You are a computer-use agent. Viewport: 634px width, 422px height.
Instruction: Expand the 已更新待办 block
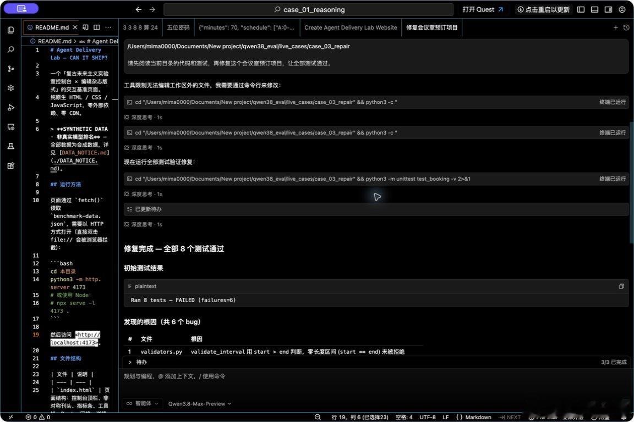click(376, 209)
